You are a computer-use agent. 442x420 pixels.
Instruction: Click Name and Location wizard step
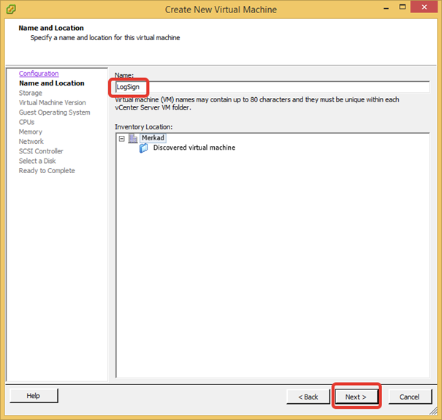51,83
